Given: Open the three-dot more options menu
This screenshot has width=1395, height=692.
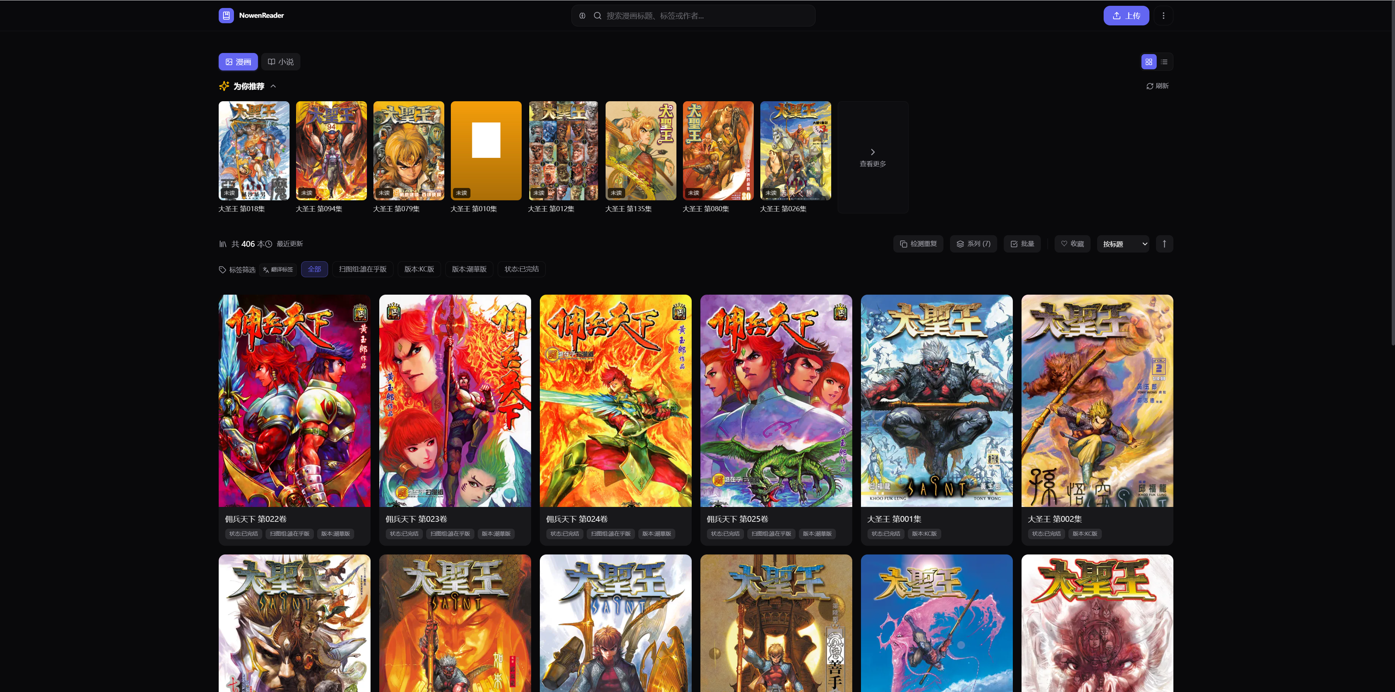Looking at the screenshot, I should pyautogui.click(x=1163, y=16).
